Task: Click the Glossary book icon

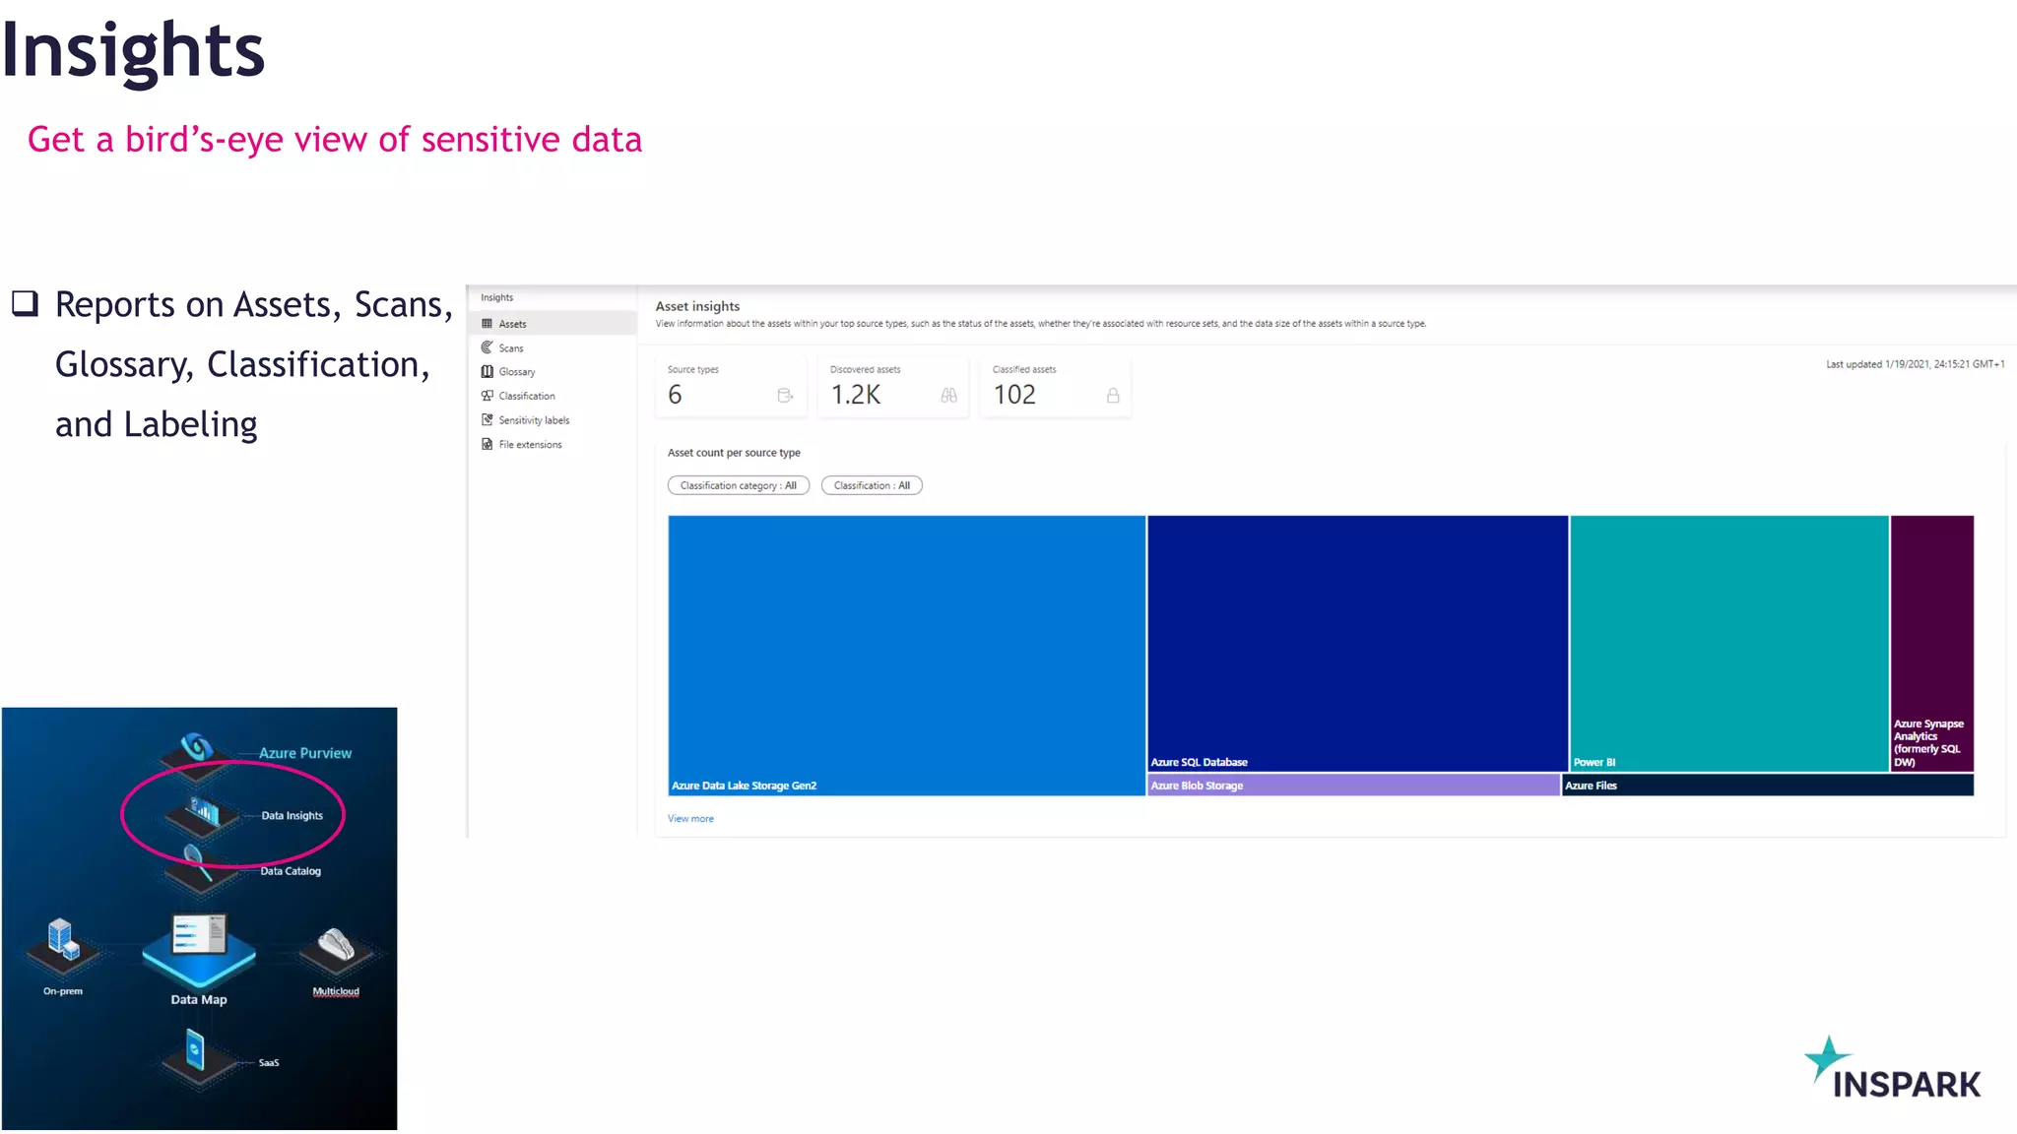Action: pyautogui.click(x=487, y=372)
